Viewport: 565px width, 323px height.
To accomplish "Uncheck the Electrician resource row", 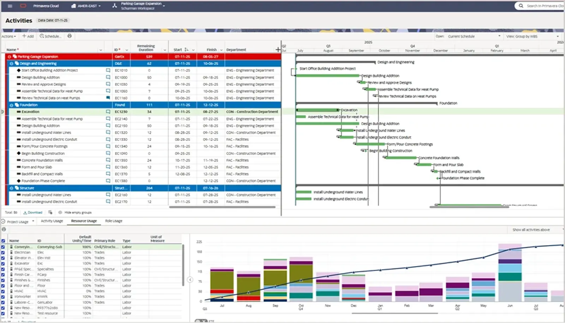I will click(3, 252).
